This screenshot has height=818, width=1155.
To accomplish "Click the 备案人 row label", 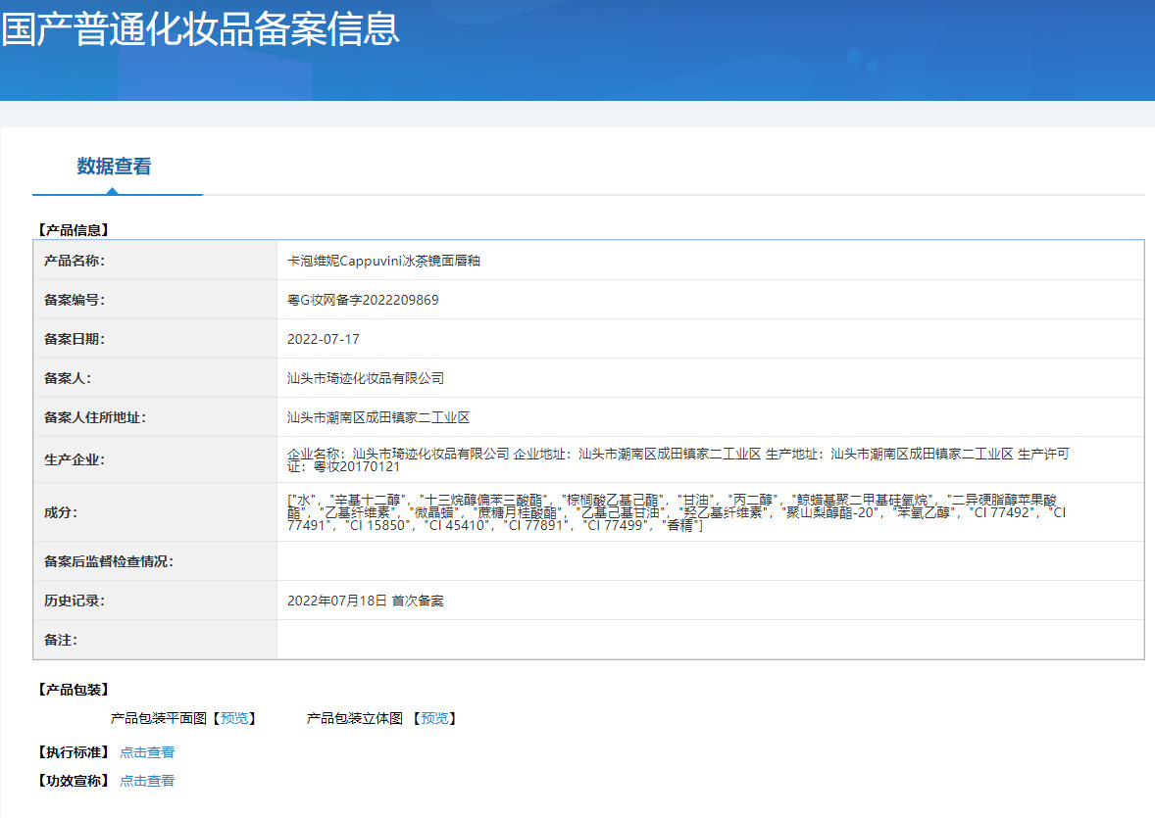I will (x=68, y=378).
